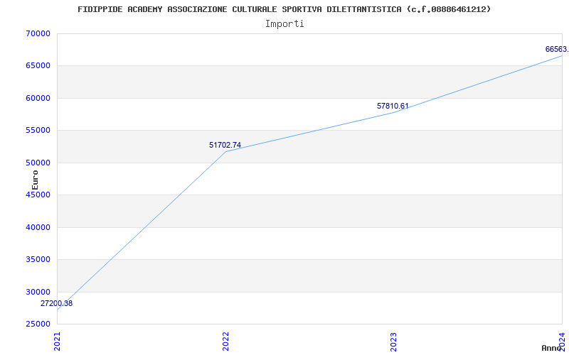Viewport: 569px width, 355px height.
Task: Click the 55000 y-axis value
Action: coord(38,131)
